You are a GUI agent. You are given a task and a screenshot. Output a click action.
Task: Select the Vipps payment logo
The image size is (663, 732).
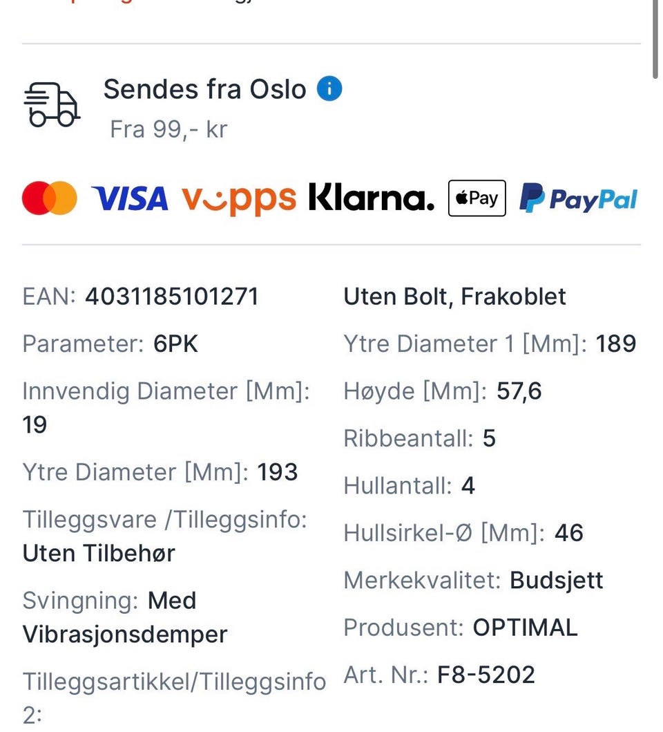(239, 199)
